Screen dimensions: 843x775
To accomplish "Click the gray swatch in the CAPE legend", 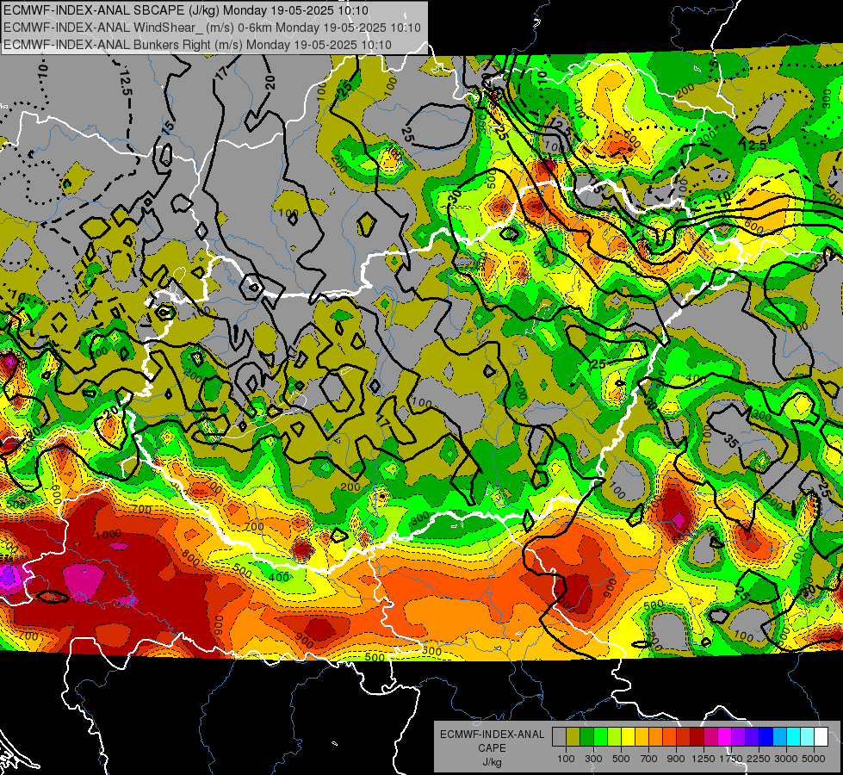I will coord(559,737).
